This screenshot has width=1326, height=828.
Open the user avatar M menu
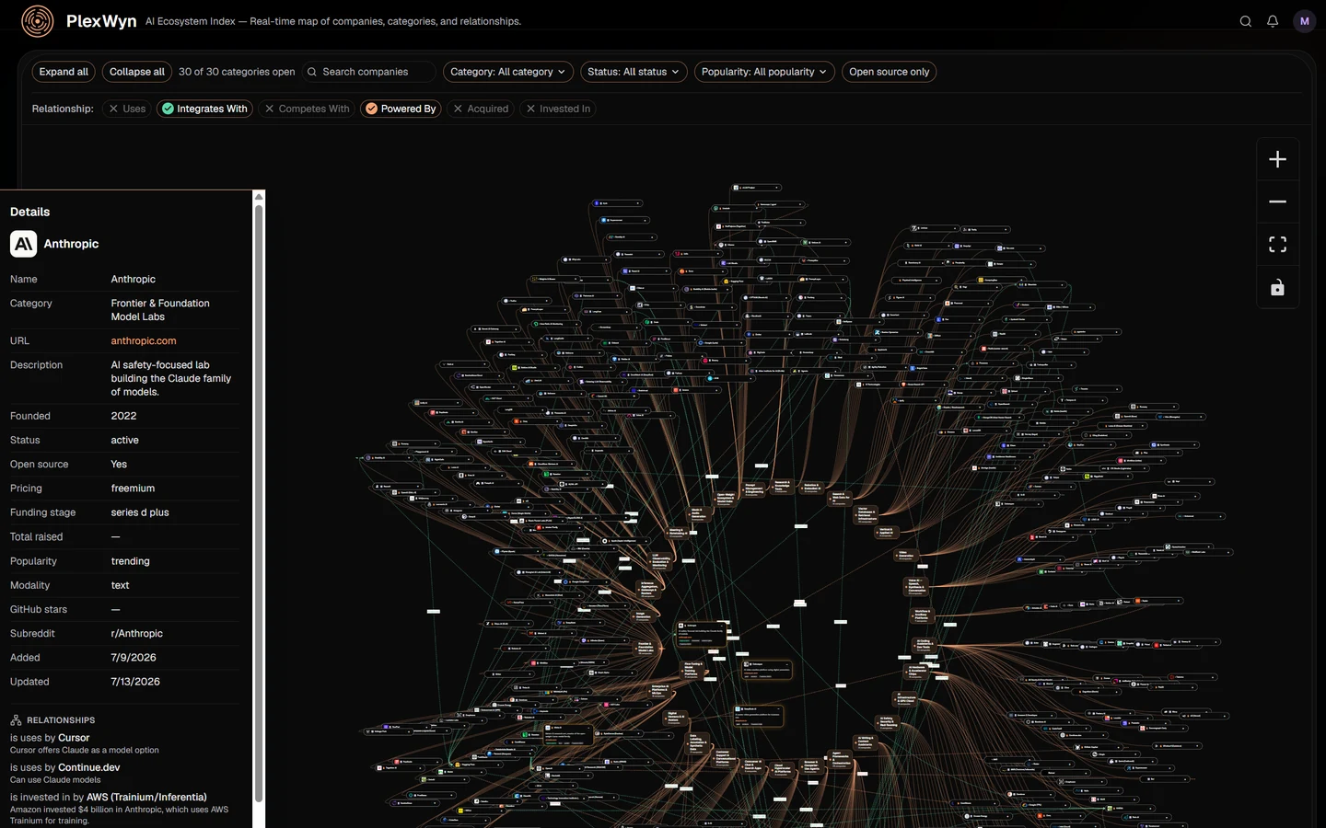pyautogui.click(x=1304, y=21)
